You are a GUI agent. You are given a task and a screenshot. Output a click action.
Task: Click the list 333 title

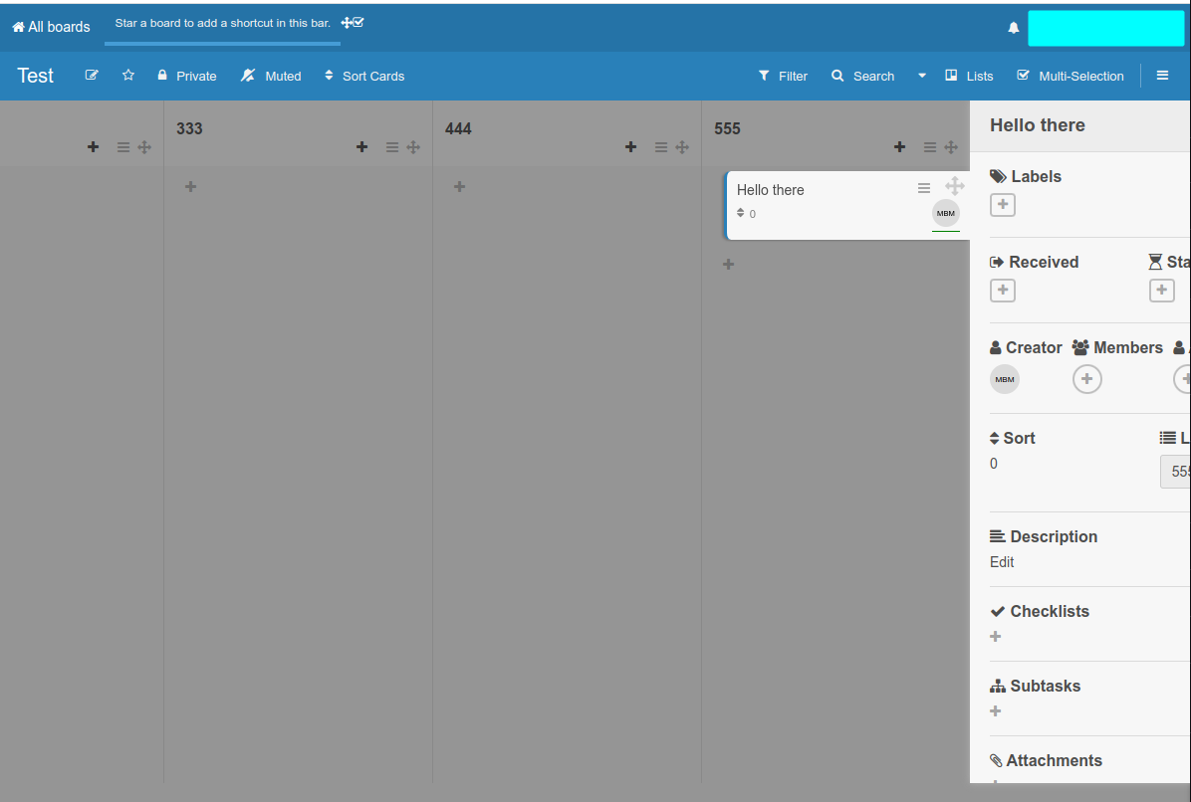tap(189, 128)
